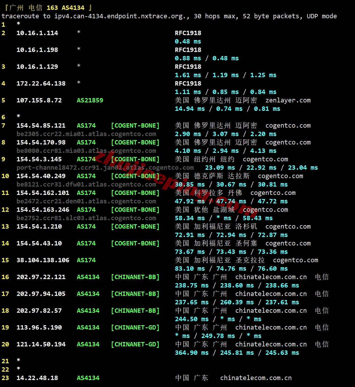The height and width of the screenshot is (387, 355).
Task: Click hostname be8121.ccr31.dfw01.atlas.cogentco.com
Action: pyautogui.click(x=86, y=185)
